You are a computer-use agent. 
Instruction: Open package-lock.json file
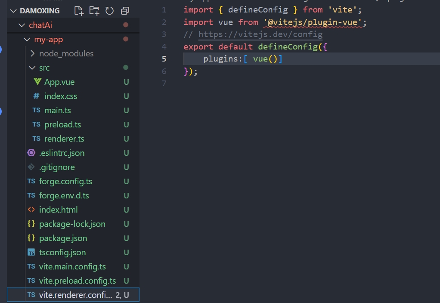(72, 224)
